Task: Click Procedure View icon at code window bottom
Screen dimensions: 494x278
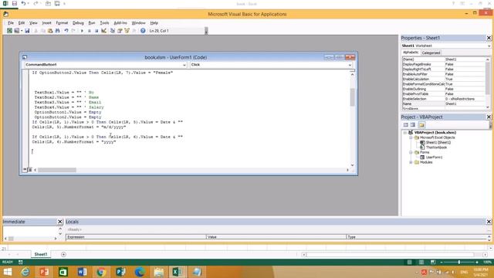Action: [25, 170]
